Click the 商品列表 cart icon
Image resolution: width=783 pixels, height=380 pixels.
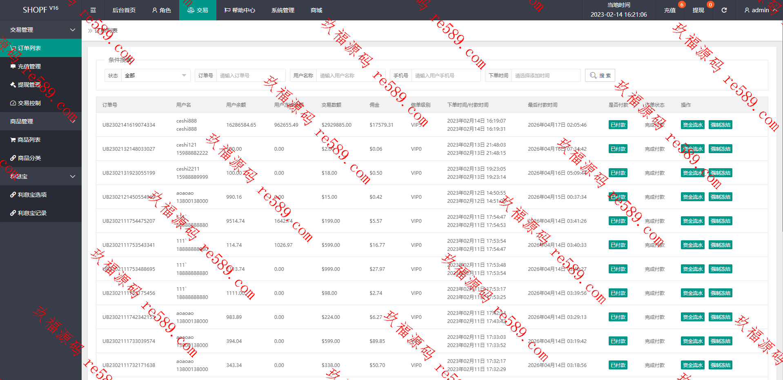tap(13, 140)
